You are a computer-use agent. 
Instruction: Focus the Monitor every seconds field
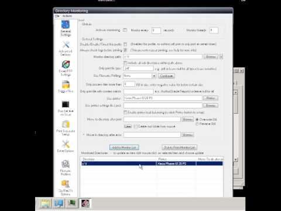[156, 30]
